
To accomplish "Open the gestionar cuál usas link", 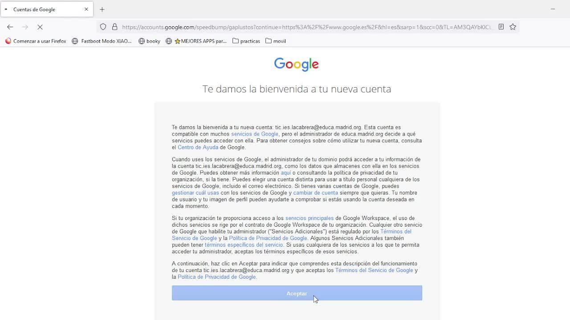I will pos(195,193).
